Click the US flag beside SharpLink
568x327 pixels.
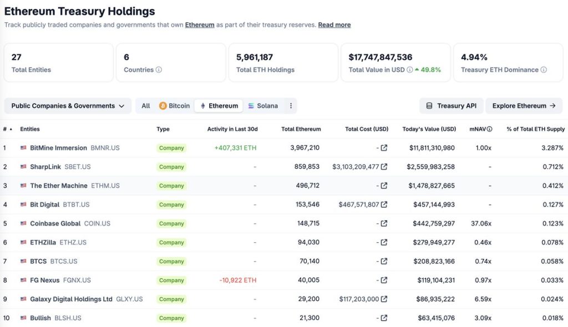[x=22, y=167]
